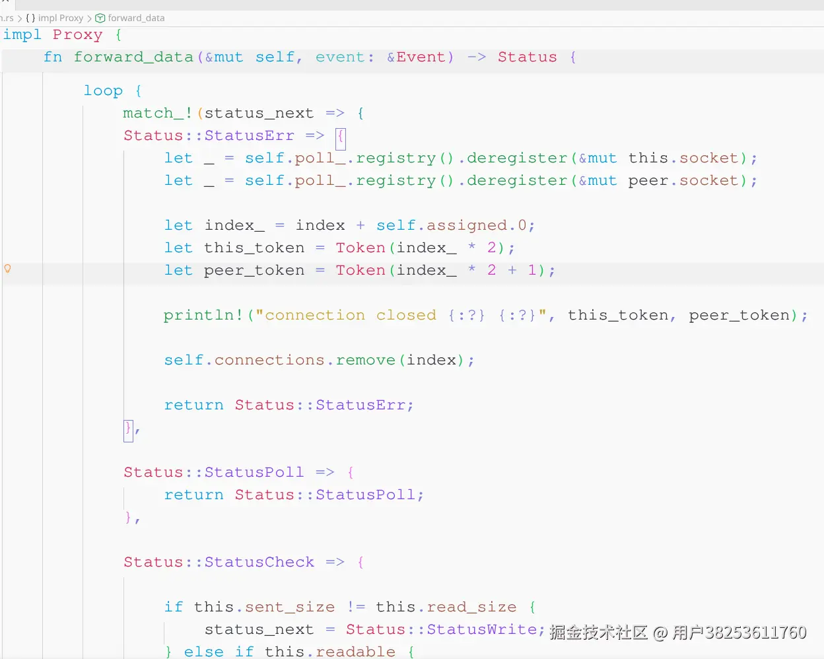Select the .rs file segment in the breadcrumb
Image resolution: width=824 pixels, height=659 pixels.
7,18
